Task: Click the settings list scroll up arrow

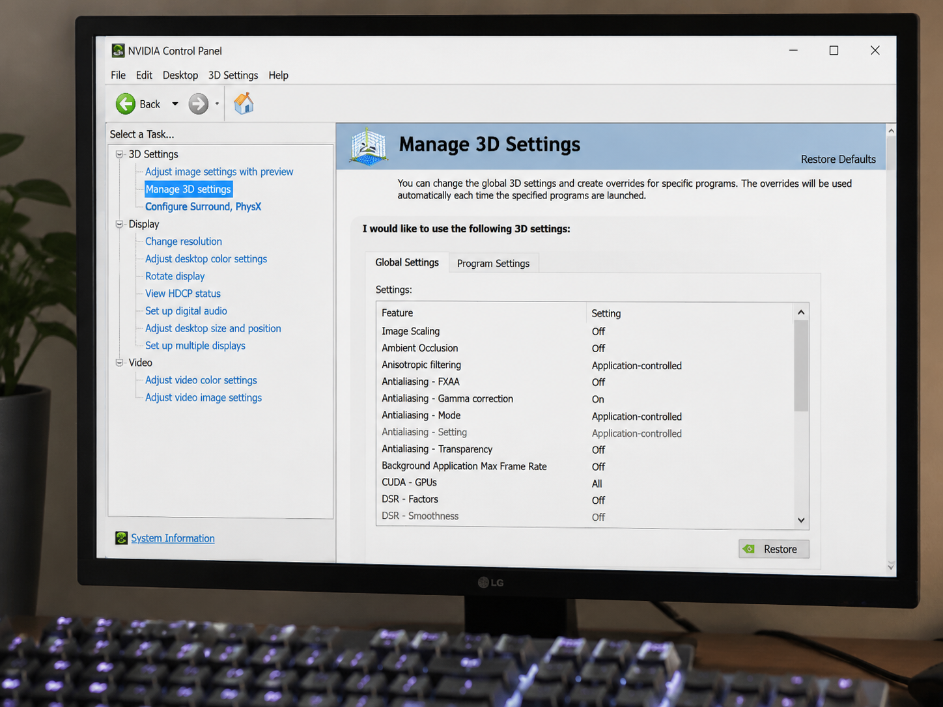Action: click(x=801, y=312)
